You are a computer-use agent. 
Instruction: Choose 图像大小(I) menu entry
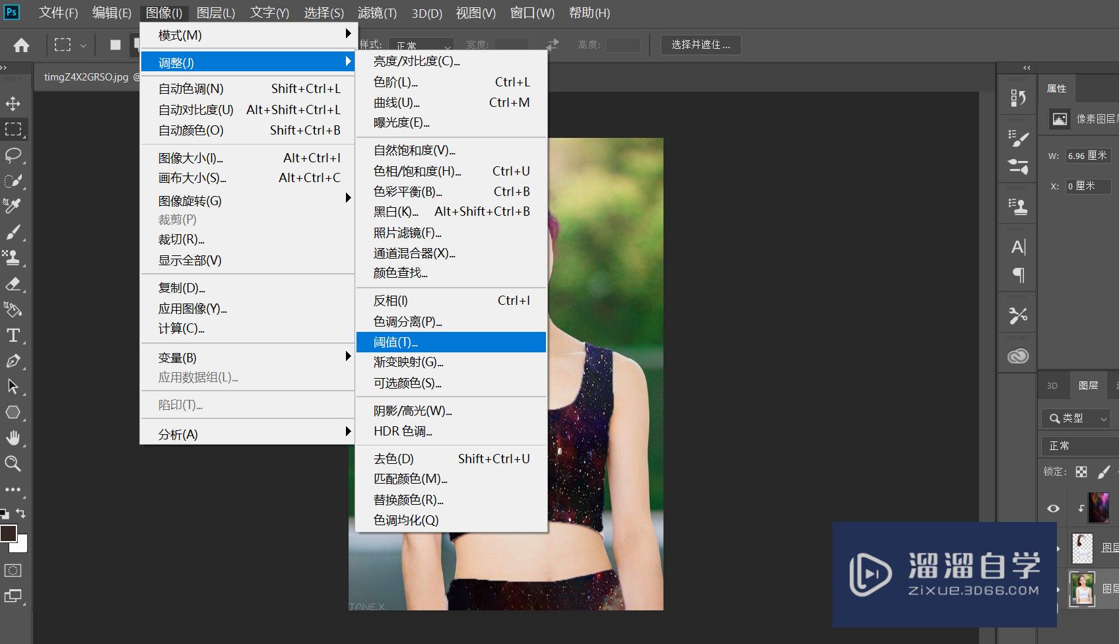pos(248,158)
